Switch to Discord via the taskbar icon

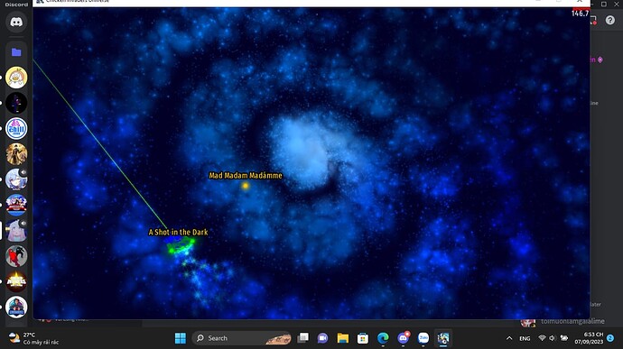tap(404, 338)
